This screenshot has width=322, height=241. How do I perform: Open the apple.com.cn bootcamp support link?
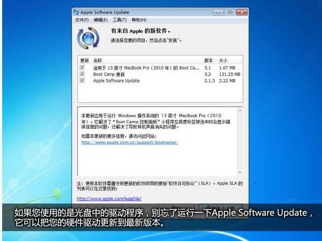tap(130, 142)
